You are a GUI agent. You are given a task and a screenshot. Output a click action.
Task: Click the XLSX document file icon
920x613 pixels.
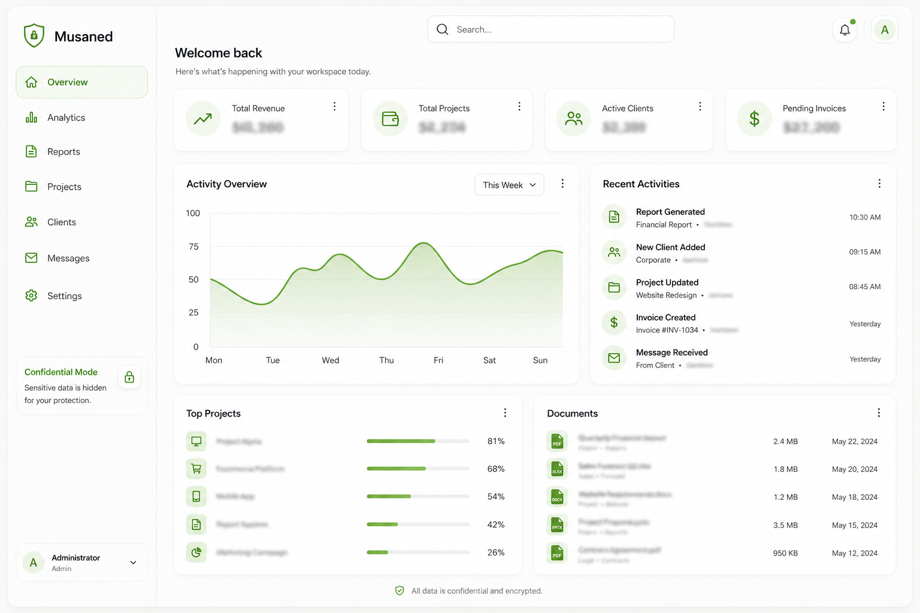(557, 469)
